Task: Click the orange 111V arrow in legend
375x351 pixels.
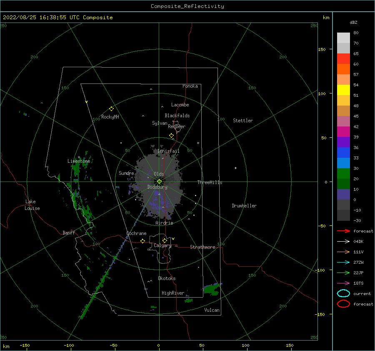Action: tap(343, 252)
